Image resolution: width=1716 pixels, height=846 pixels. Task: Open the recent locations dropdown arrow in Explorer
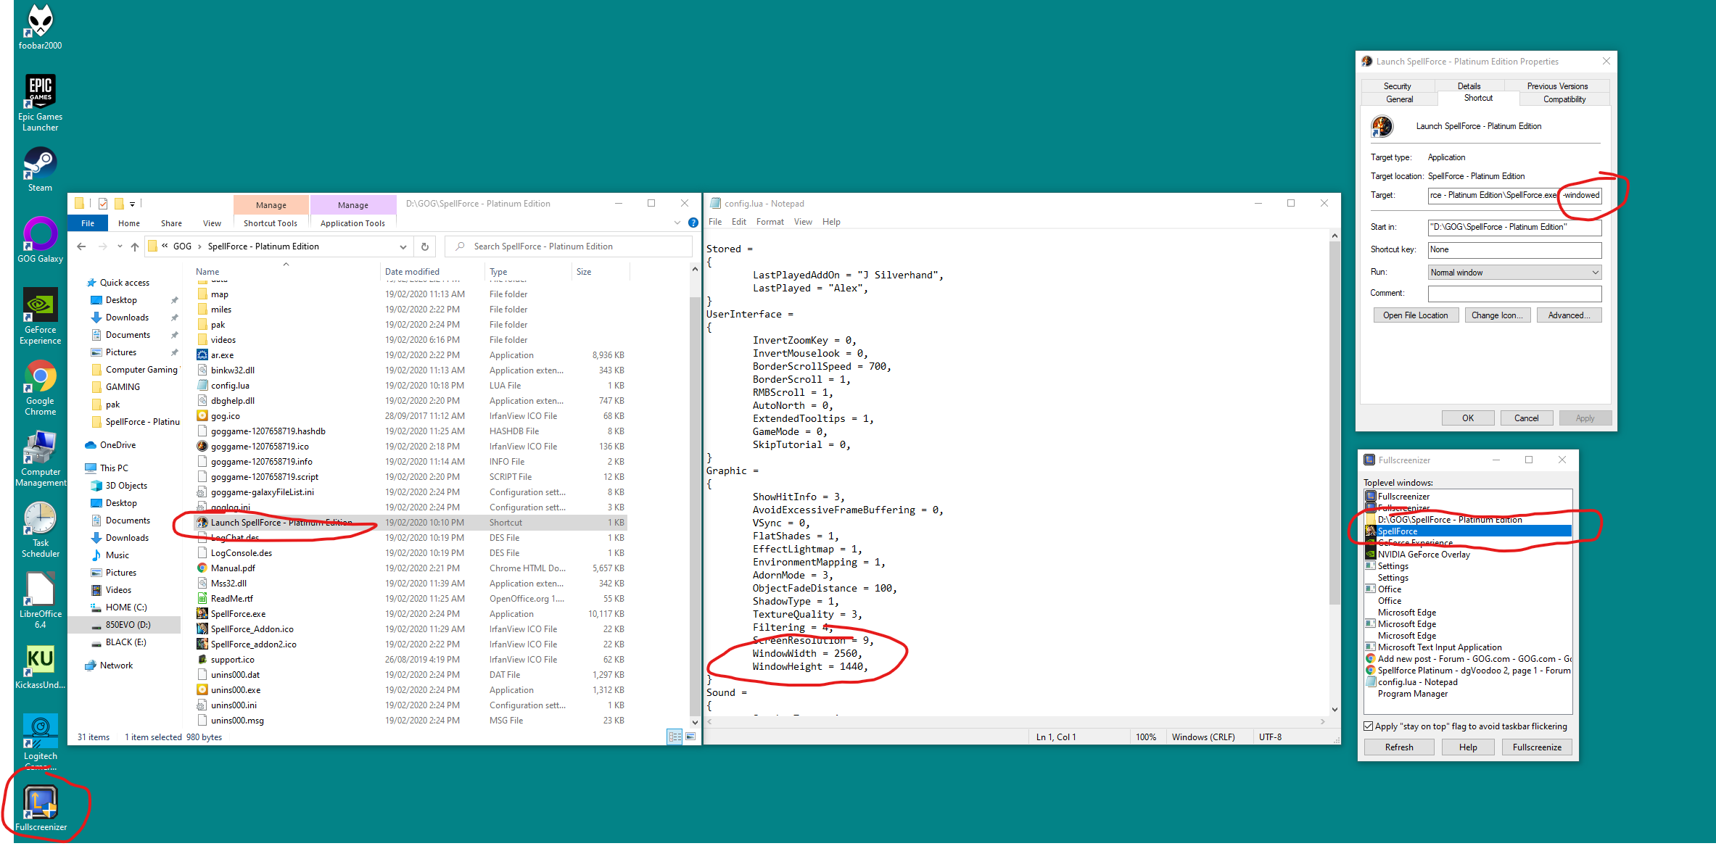pos(120,246)
